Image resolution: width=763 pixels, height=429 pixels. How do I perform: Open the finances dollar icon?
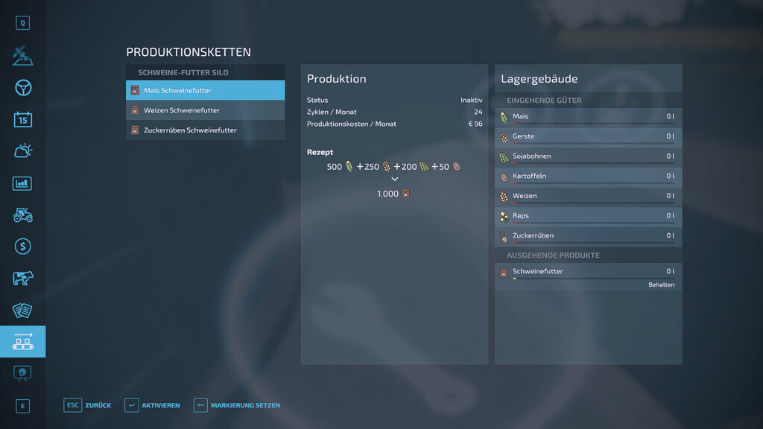click(23, 247)
